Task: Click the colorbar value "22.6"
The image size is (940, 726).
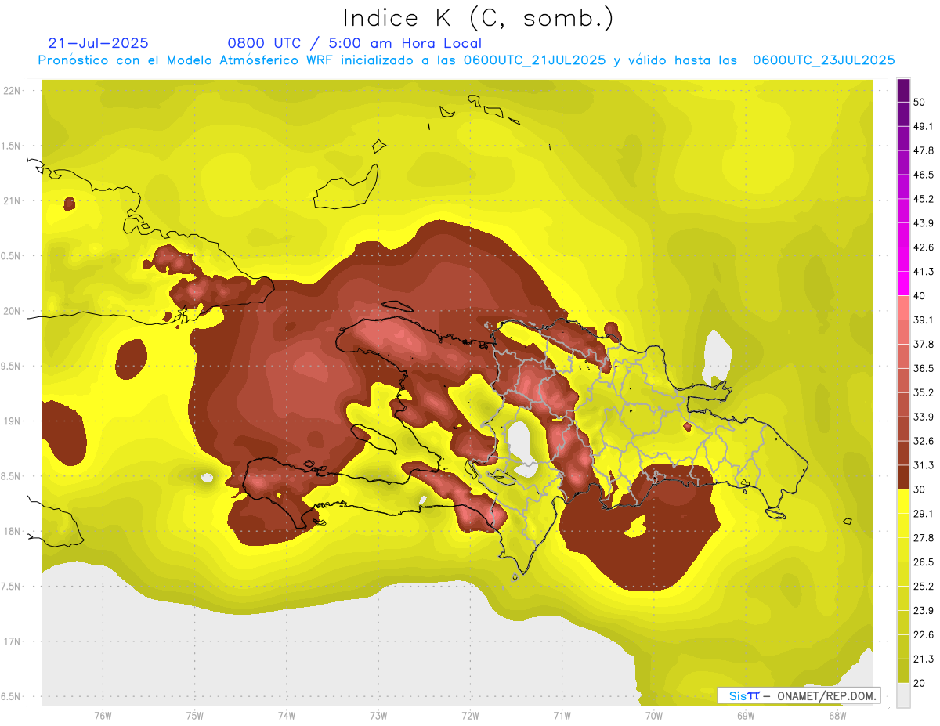Action: 924,635
